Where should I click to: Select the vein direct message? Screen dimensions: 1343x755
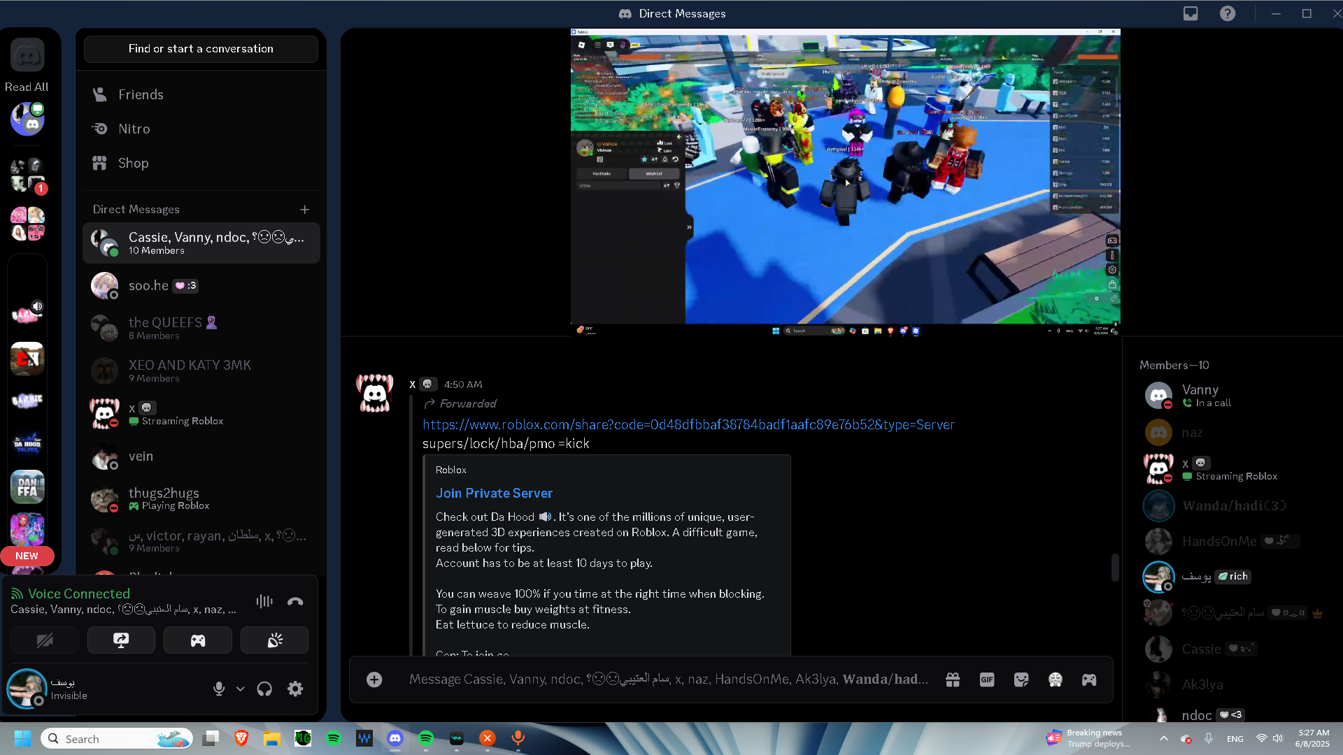pos(201,456)
